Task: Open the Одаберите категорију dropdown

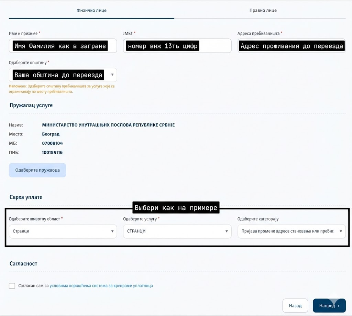Action: tap(291, 231)
